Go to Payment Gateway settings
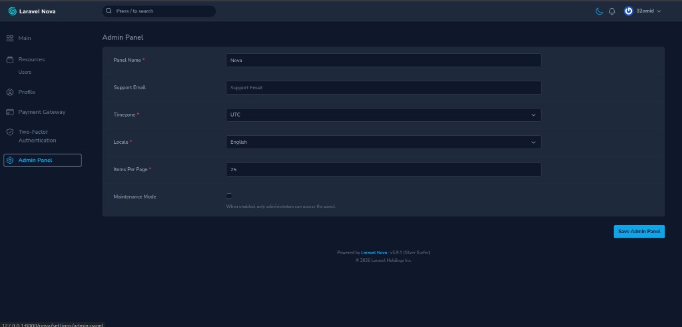 pos(42,112)
